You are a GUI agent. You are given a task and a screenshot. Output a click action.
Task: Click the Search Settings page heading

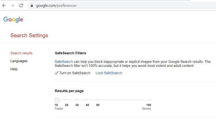(29, 35)
